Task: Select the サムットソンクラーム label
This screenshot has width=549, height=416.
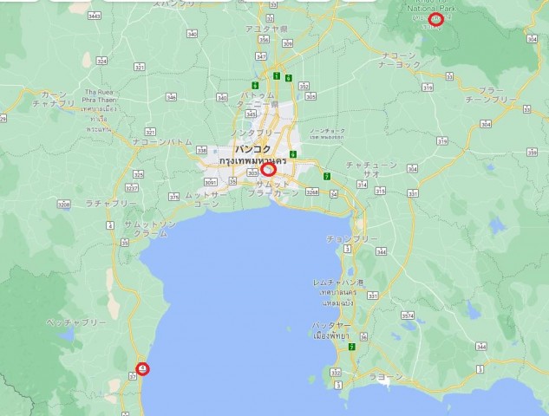Action: click(150, 229)
